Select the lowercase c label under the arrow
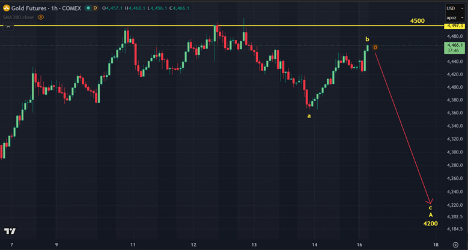Viewport: 468px width, 250px height. [430, 207]
